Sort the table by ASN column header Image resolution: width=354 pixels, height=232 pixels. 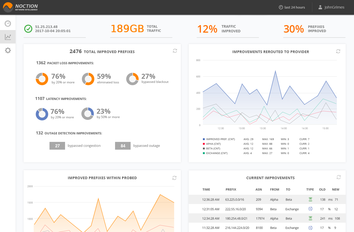259,190
